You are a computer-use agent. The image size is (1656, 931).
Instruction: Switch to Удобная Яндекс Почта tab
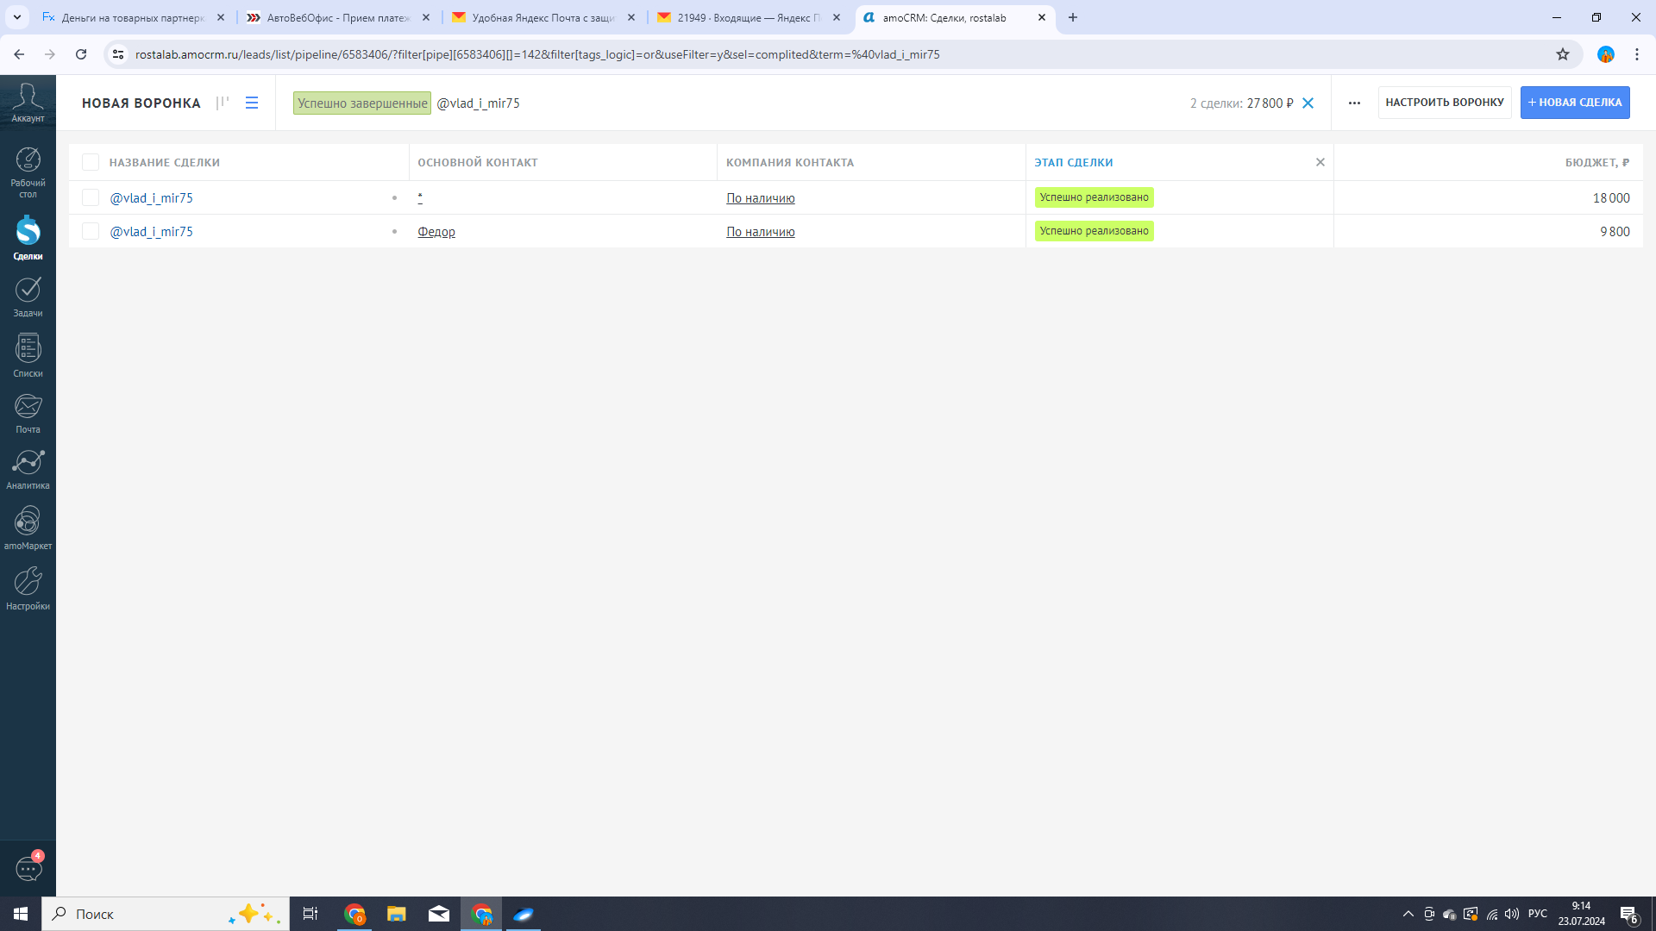(x=543, y=17)
